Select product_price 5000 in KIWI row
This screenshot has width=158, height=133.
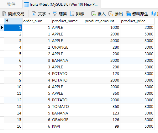pos(137,126)
